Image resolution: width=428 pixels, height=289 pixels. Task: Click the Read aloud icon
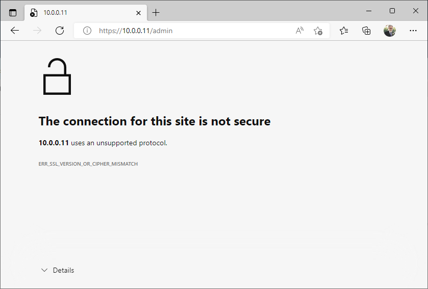coord(299,31)
